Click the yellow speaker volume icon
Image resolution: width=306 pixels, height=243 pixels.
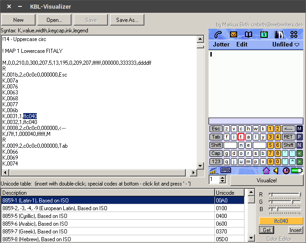point(276,171)
